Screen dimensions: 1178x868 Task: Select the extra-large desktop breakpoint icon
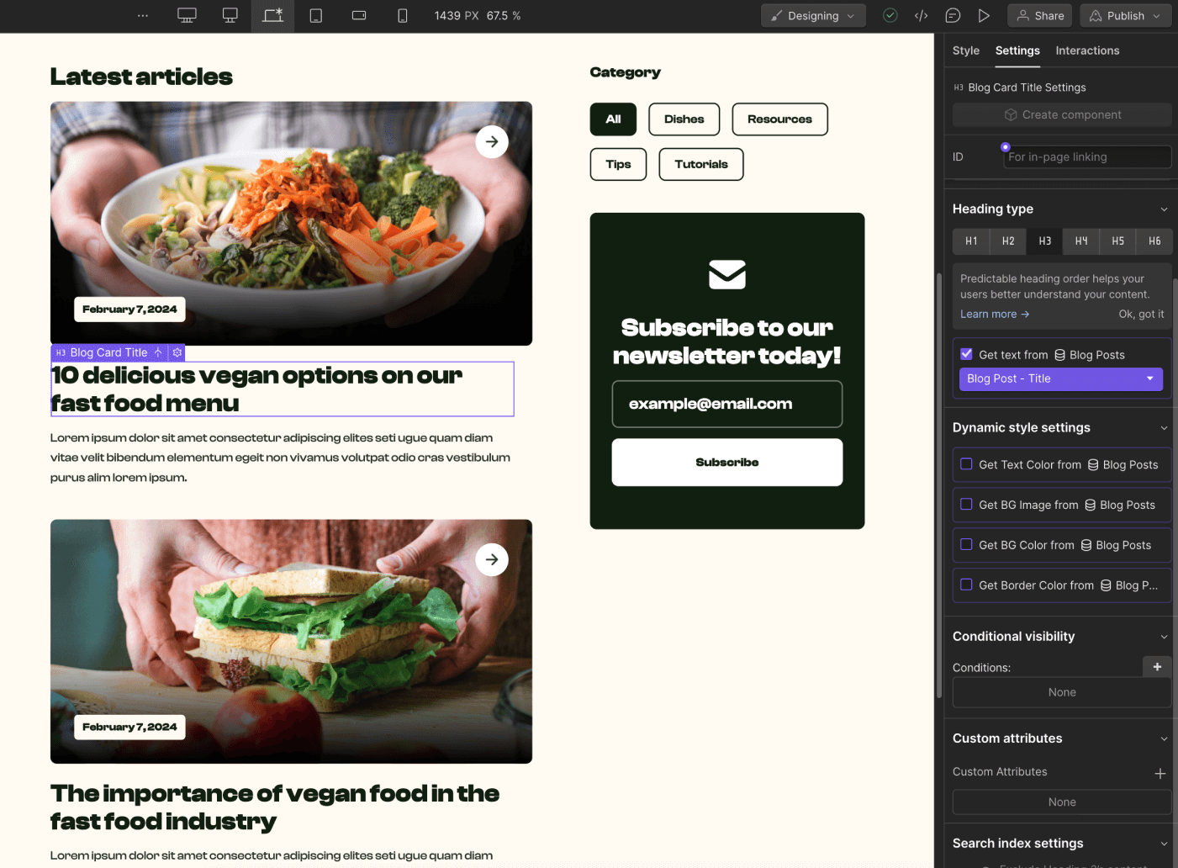(187, 16)
